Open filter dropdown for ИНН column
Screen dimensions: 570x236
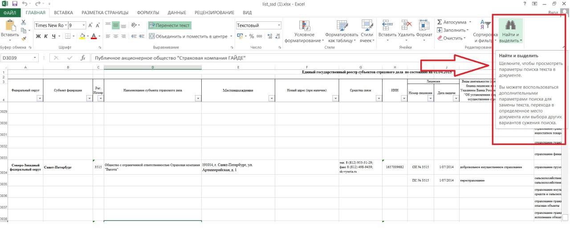(404, 99)
